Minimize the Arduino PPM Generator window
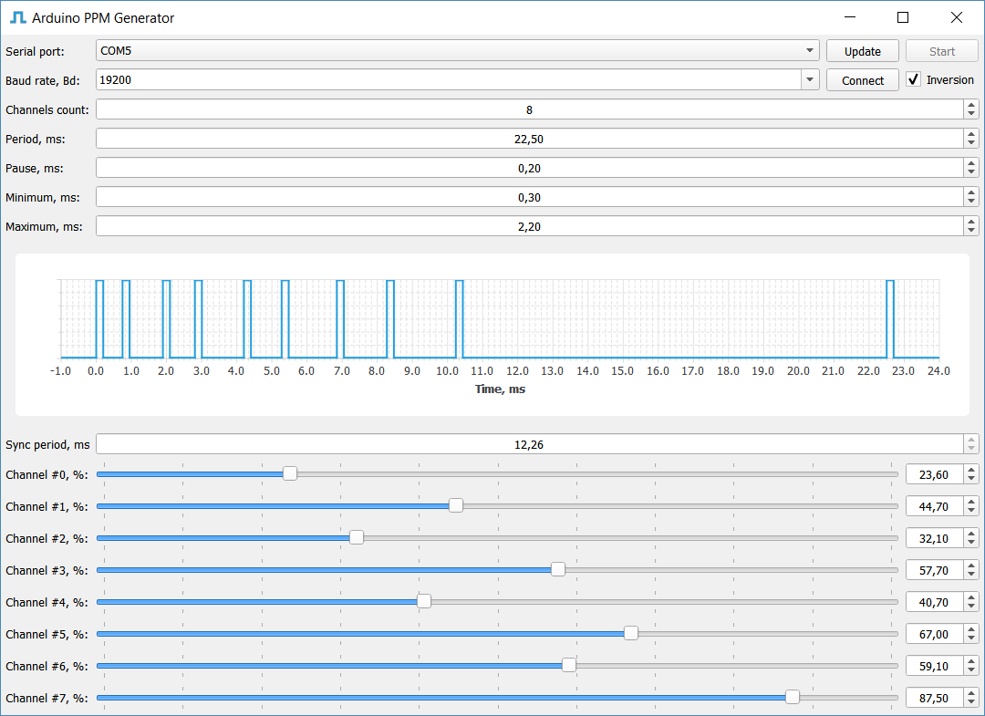The image size is (985, 716). [850, 17]
